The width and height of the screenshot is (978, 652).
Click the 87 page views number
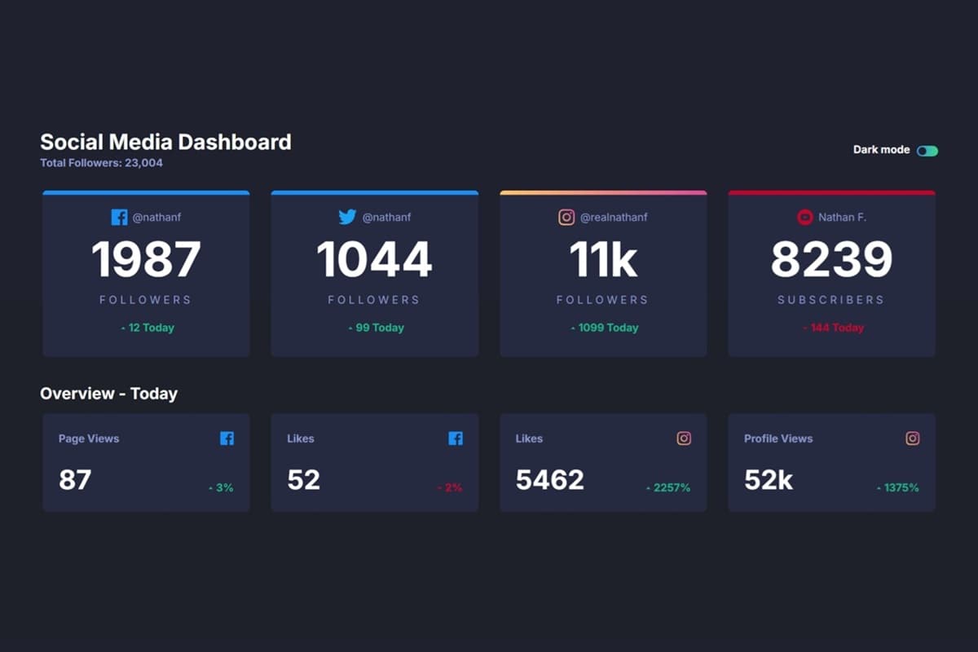click(x=75, y=479)
